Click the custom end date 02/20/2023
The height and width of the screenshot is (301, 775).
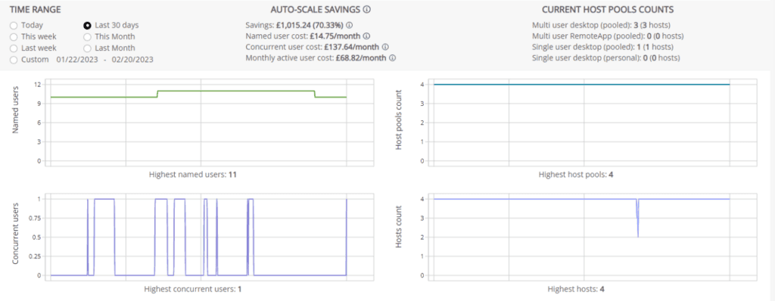132,59
